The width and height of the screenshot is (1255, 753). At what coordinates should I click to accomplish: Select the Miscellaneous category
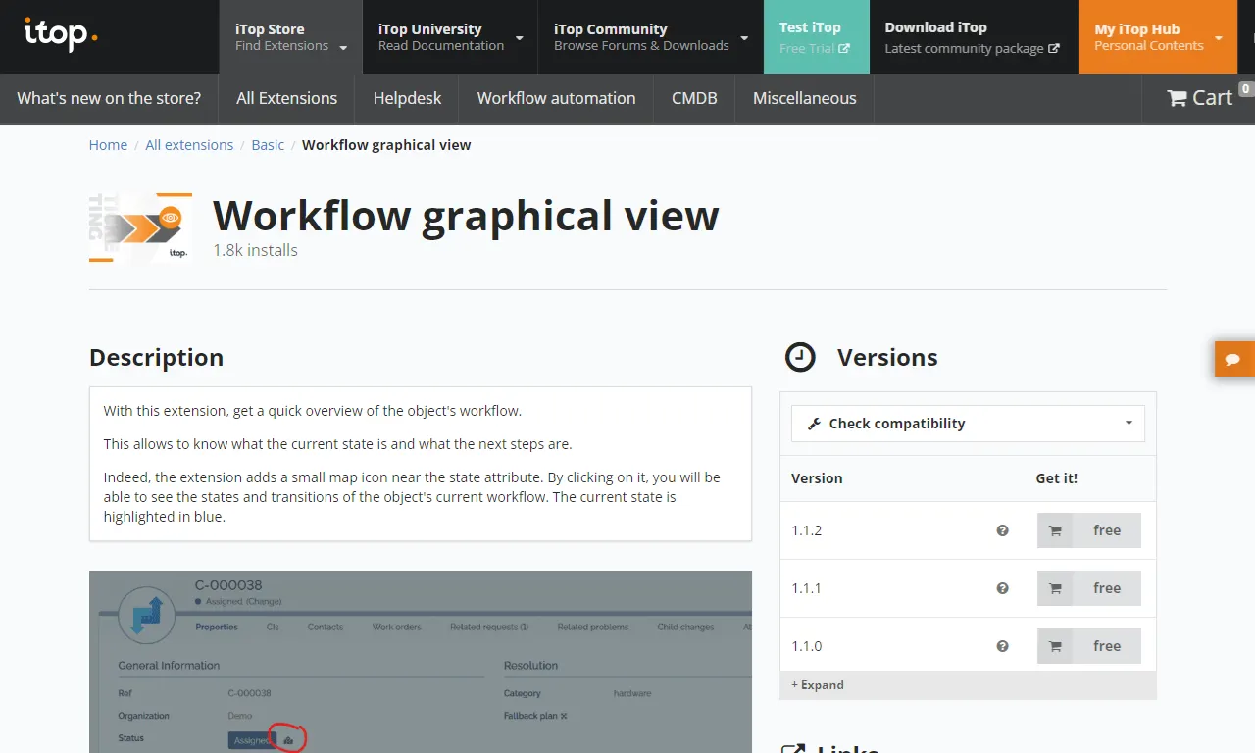804,98
